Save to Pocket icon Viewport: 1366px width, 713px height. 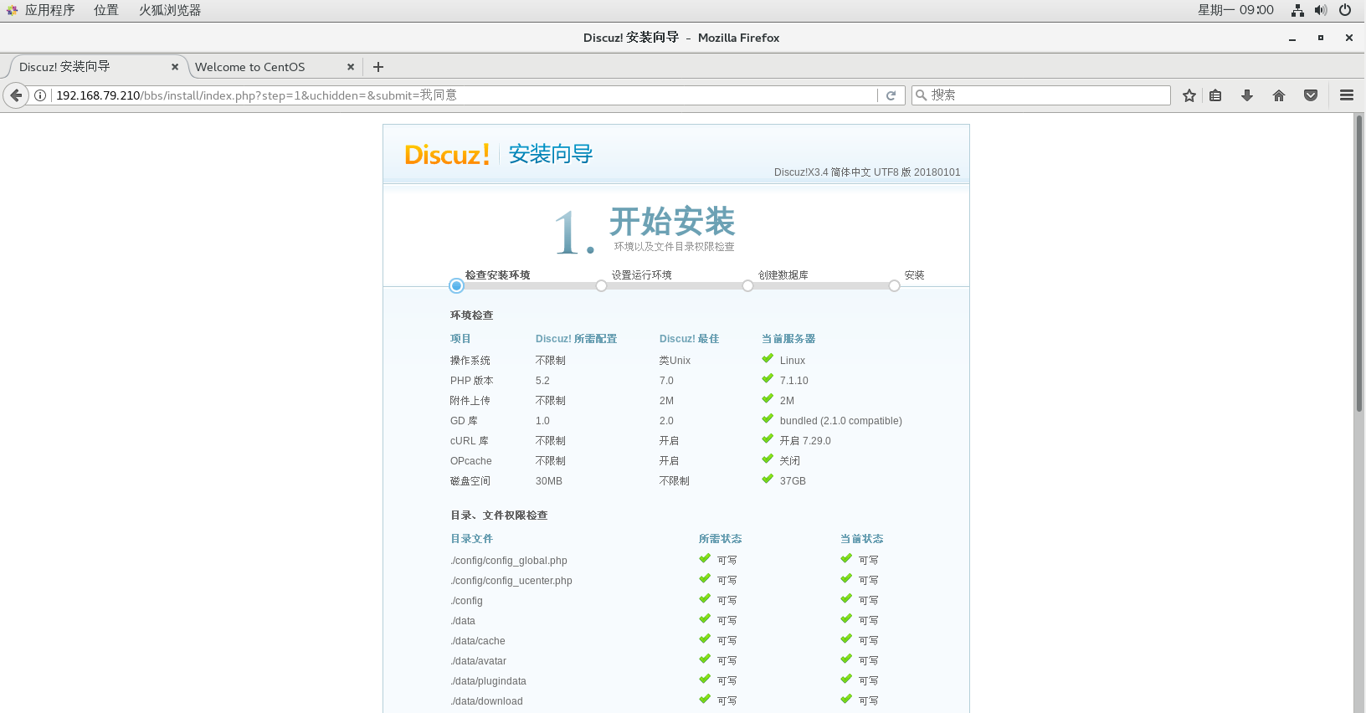click(1311, 95)
